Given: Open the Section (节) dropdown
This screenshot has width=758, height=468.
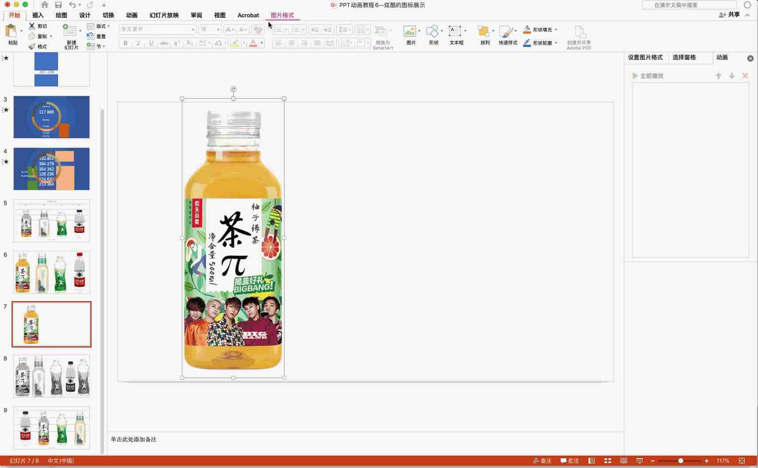Looking at the screenshot, I should 96,46.
